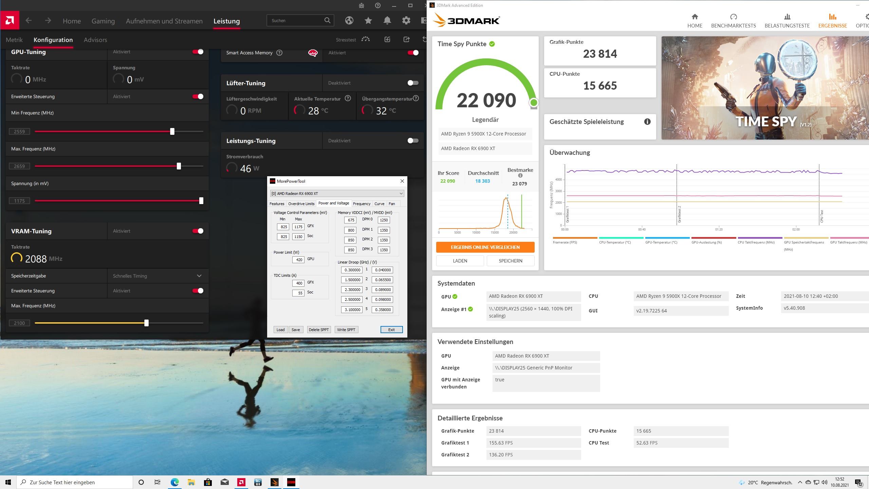
Task: Open Overdrive Limits tab in MorePowerTool
Action: click(x=301, y=204)
